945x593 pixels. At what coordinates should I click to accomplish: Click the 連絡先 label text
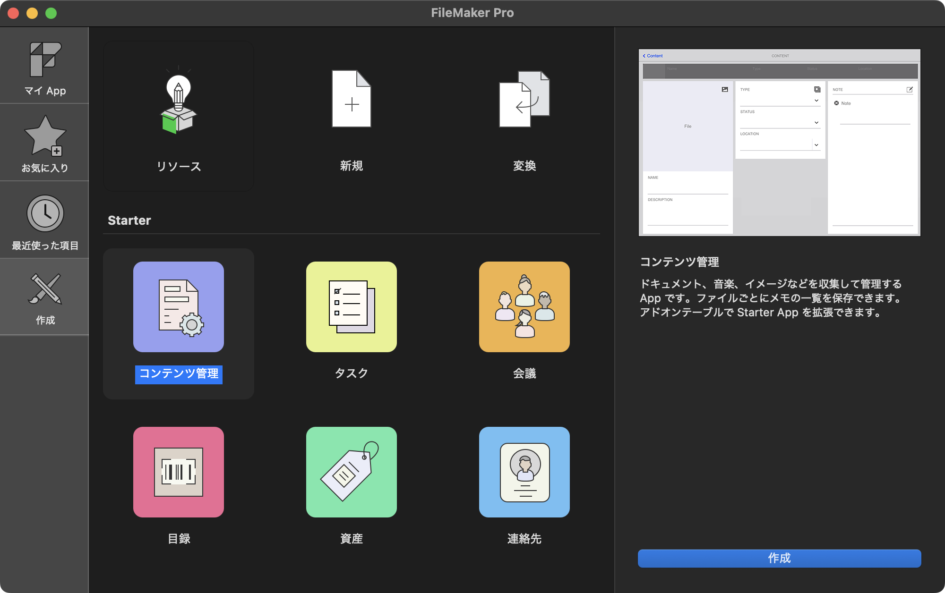tap(524, 539)
